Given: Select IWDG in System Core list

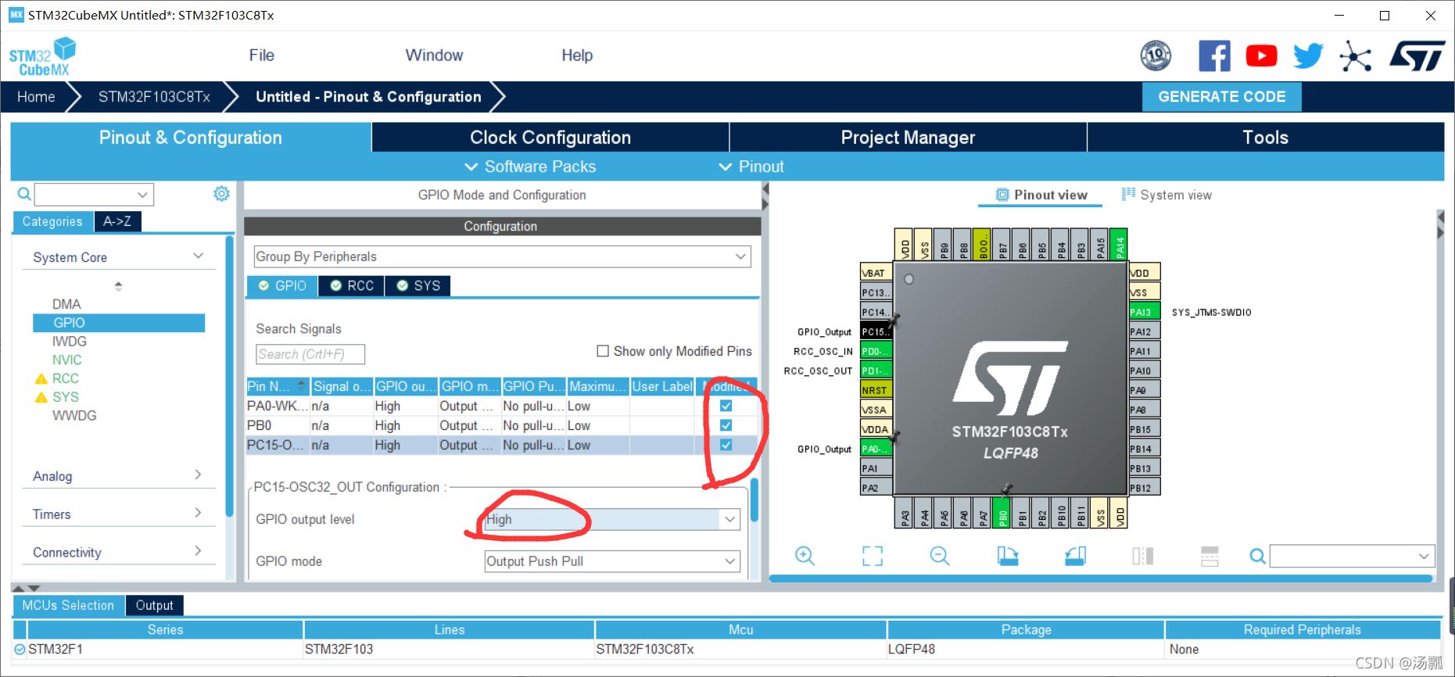Looking at the screenshot, I should pyautogui.click(x=70, y=341).
